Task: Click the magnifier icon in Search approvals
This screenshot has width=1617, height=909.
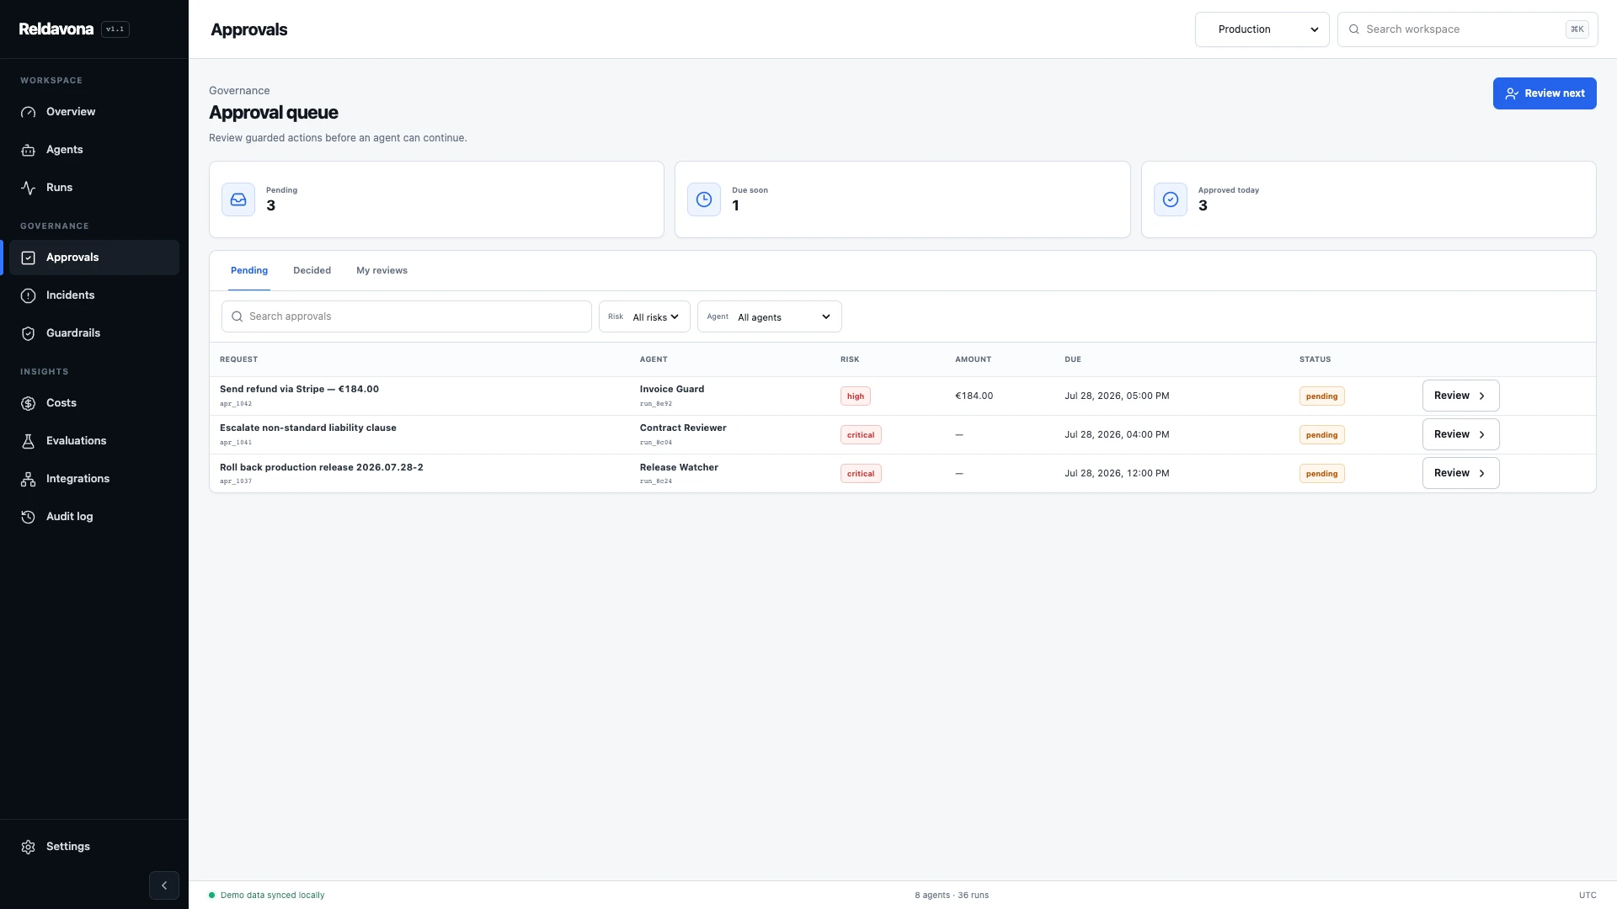Action: pos(237,316)
